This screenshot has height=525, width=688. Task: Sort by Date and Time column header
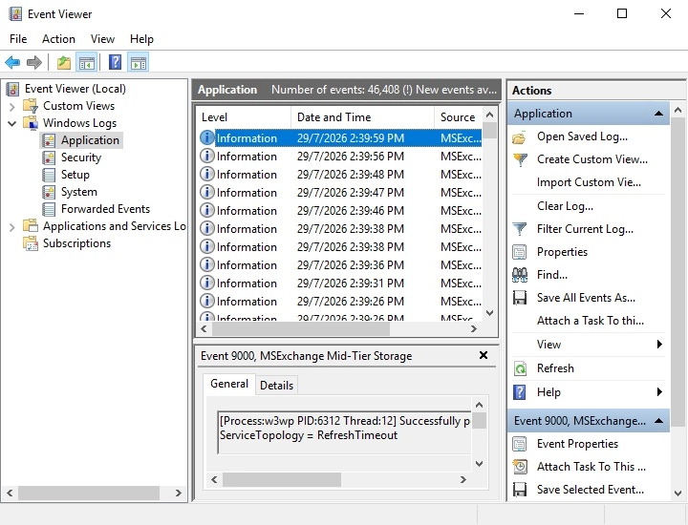(362, 117)
